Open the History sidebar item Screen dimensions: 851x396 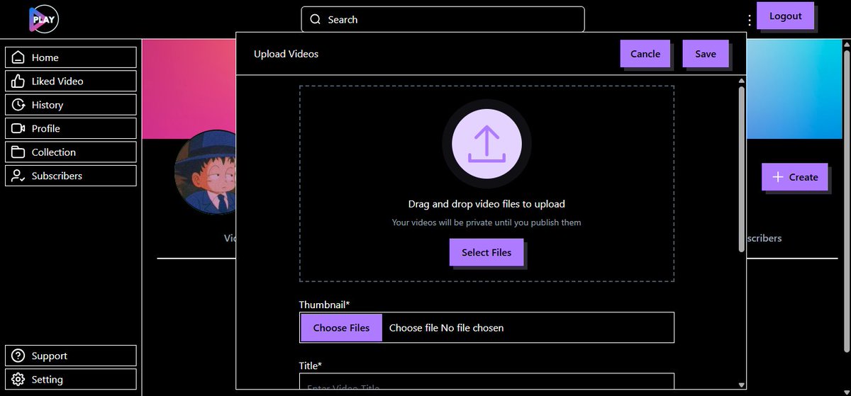coord(71,105)
